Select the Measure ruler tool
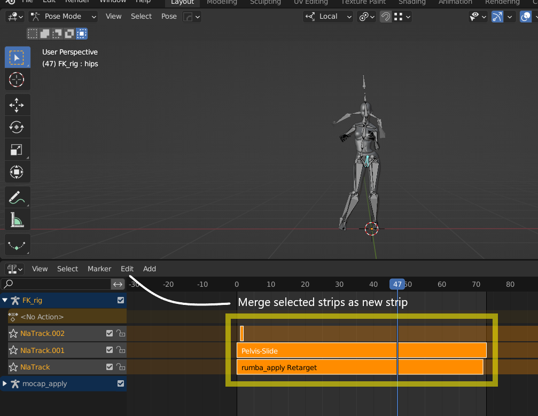538x416 pixels. (x=17, y=219)
